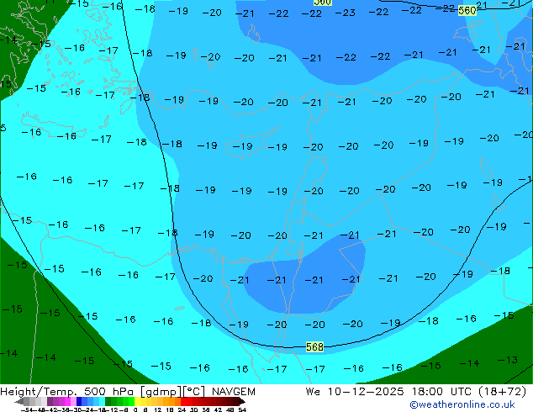Click the dark blue swatch in the legend
This screenshot has width=533, height=412.
tap(79, 401)
